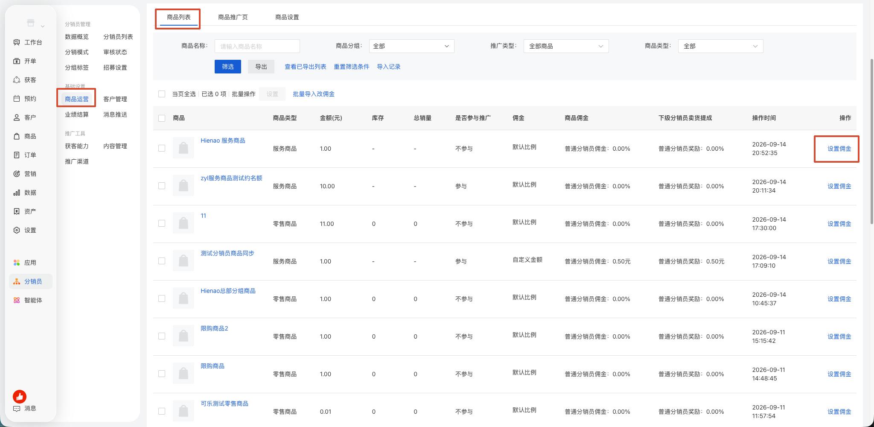The height and width of the screenshot is (427, 874).
Task: Open the 工作台 workbench icon
Action: pyautogui.click(x=17, y=42)
